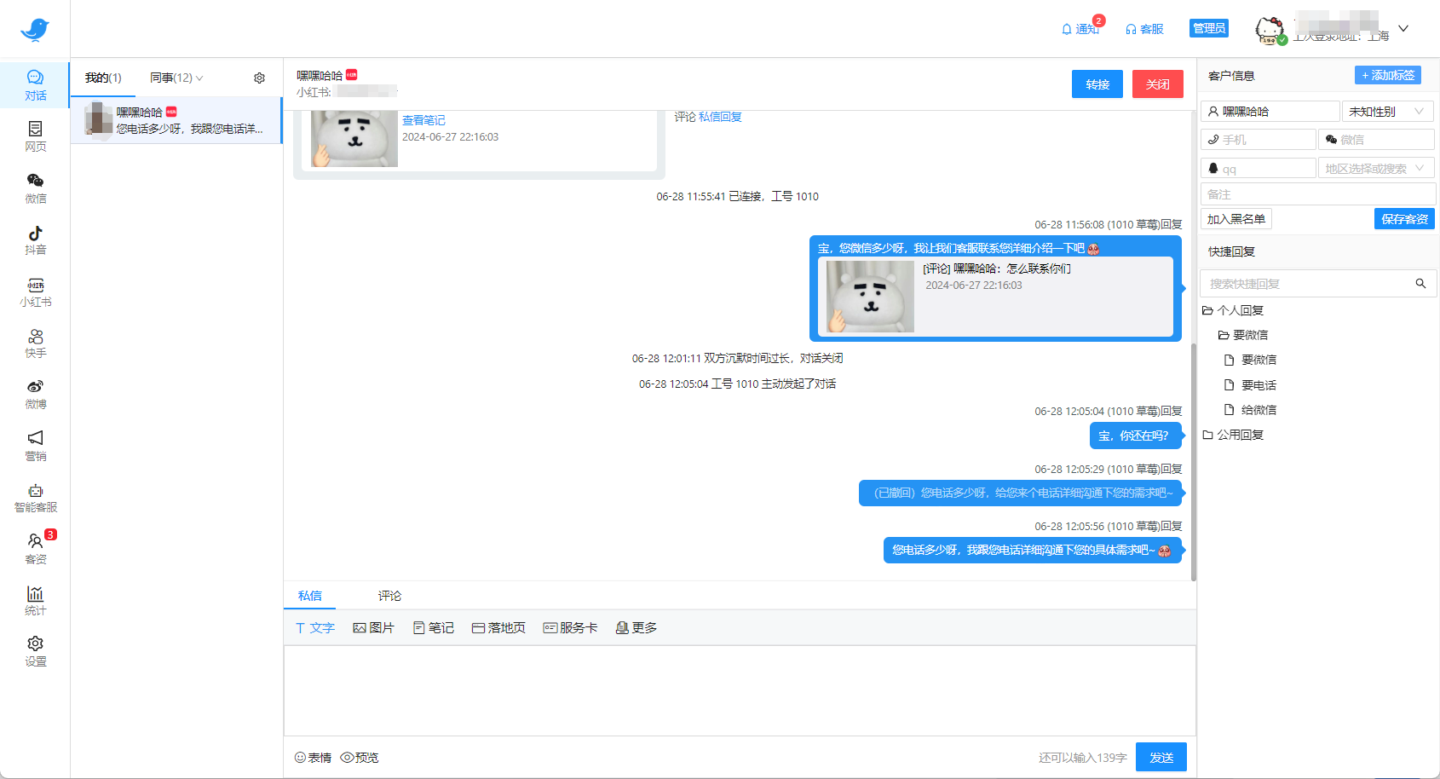Switch to the 小红书 channel icon
Screen dimensions: 1440x779
[35, 291]
